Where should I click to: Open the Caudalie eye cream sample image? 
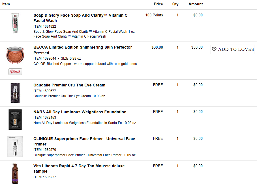[15, 93]
